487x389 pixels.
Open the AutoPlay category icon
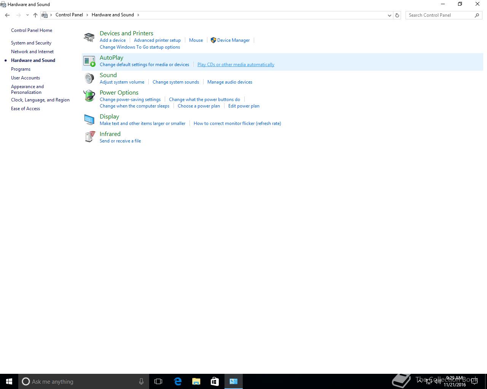89,61
